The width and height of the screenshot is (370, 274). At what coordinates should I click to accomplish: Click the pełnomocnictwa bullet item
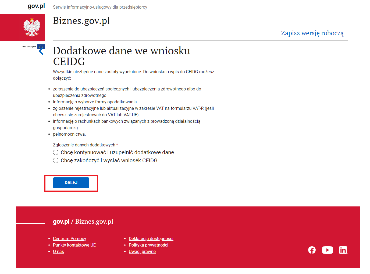69,134
